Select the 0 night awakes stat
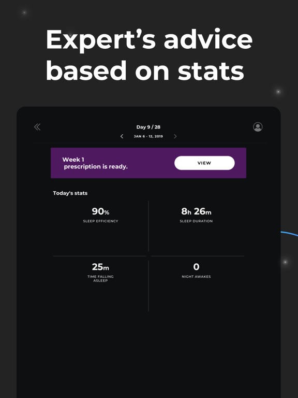Image resolution: width=298 pixels, height=398 pixels. tap(196, 267)
